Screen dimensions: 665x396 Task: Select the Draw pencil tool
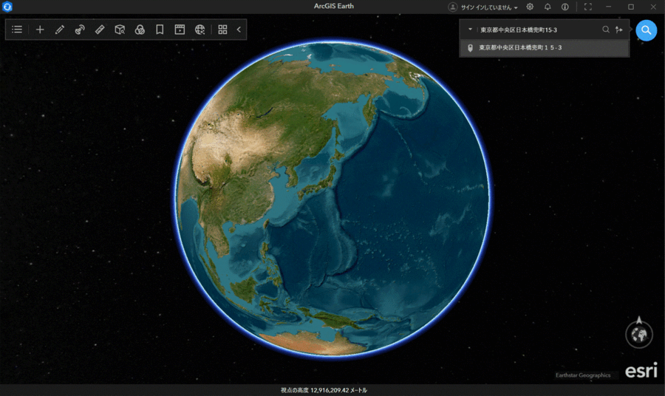60,30
